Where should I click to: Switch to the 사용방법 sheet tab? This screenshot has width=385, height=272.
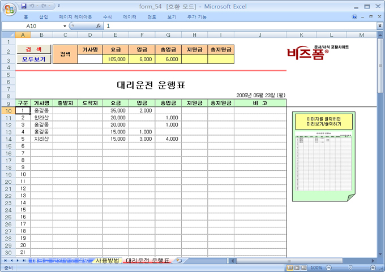click(107, 261)
